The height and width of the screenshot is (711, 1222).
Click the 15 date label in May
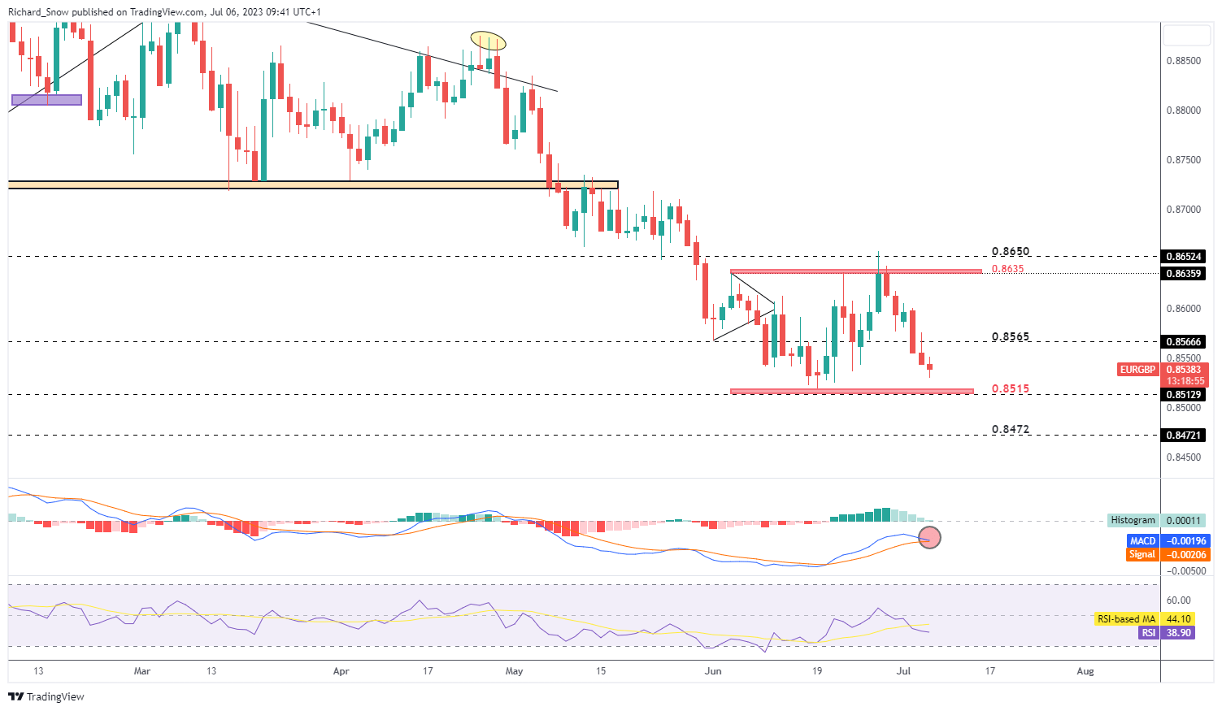click(601, 671)
